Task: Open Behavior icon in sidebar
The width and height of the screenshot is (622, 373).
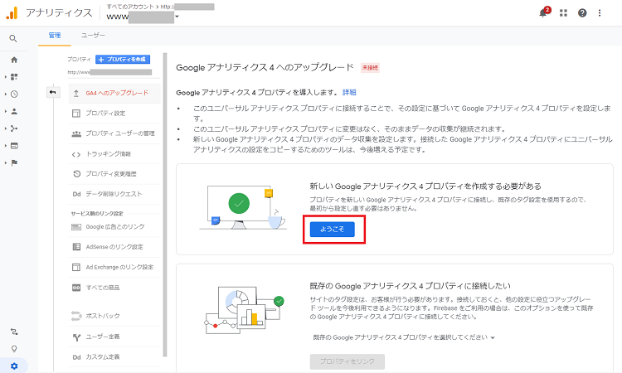Action: click(x=14, y=146)
